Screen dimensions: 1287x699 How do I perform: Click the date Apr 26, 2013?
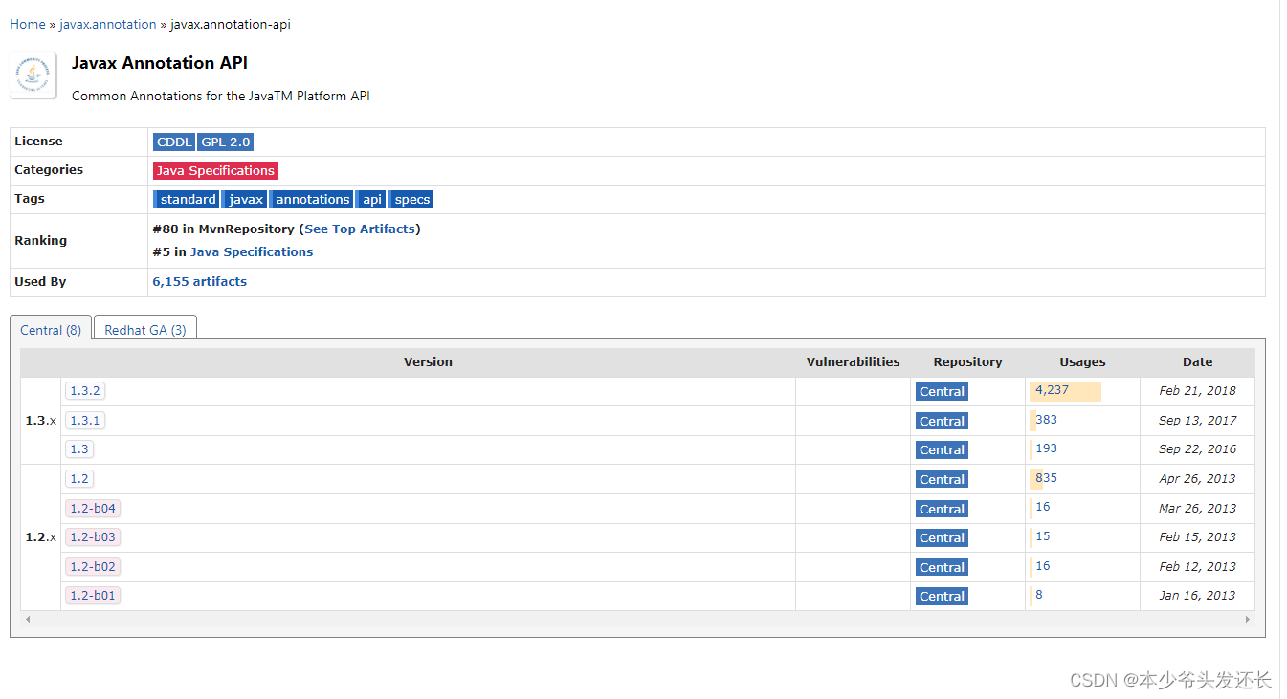1197,478
